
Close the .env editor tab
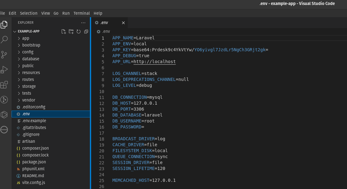tap(123, 23)
